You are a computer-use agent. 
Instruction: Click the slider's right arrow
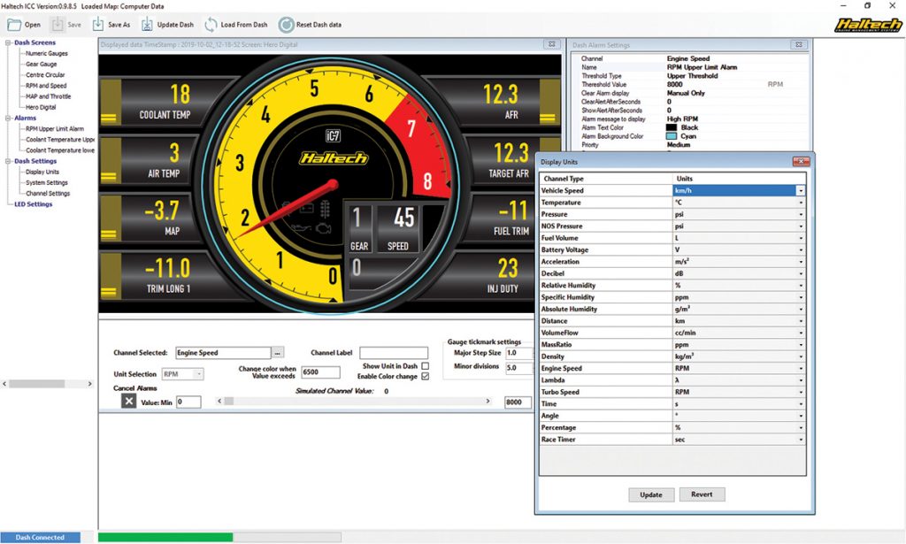click(x=488, y=401)
